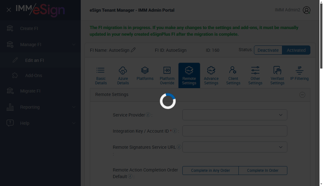Viewport: 323px width, 186px height.
Task: Switch to the Basic Details tab
Action: coord(101,75)
